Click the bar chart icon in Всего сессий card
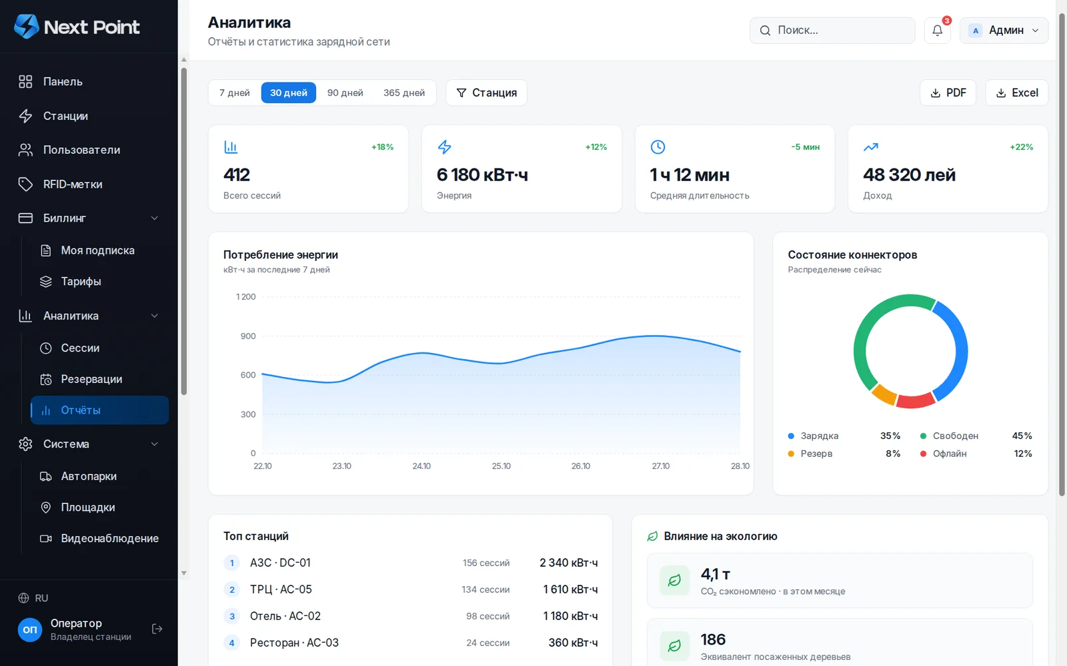Viewport: 1067px width, 666px height. [231, 147]
